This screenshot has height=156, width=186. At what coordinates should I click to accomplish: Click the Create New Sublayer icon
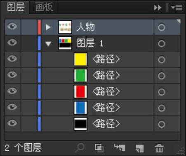point(120,147)
